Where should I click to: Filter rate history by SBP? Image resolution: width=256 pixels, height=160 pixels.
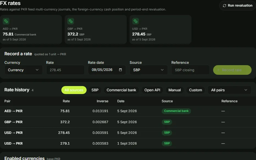95,90
